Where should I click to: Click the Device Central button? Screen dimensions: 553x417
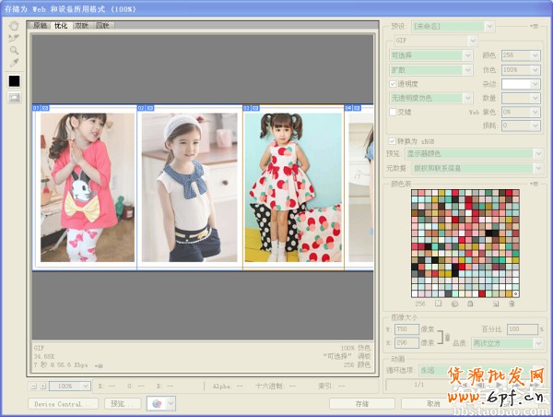(65, 403)
